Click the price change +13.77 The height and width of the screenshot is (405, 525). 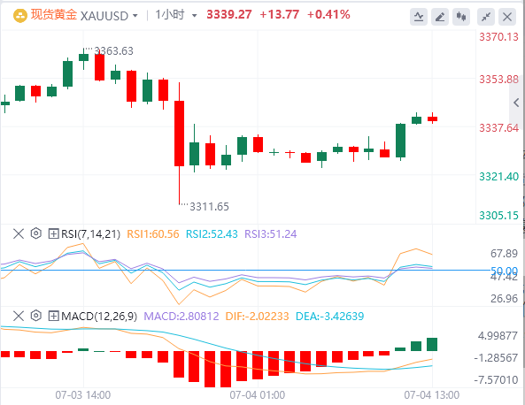pyautogui.click(x=279, y=14)
